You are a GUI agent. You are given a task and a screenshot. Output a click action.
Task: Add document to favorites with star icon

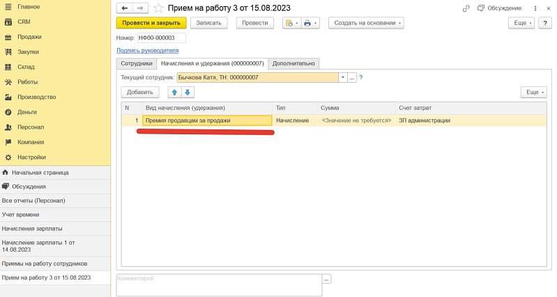point(158,8)
